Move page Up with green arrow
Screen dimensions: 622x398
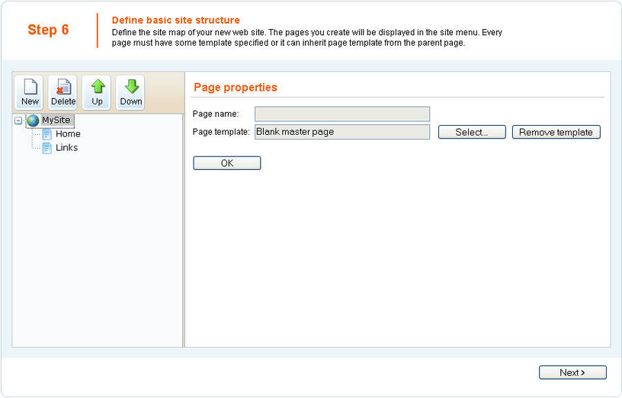tap(97, 92)
